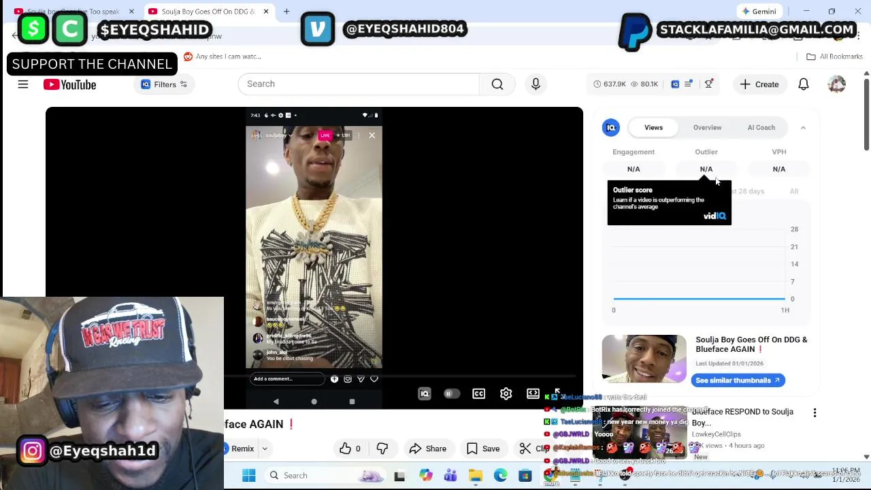Image resolution: width=871 pixels, height=490 pixels.
Task: Open the LowkeyCellClips channel link
Action: click(717, 434)
